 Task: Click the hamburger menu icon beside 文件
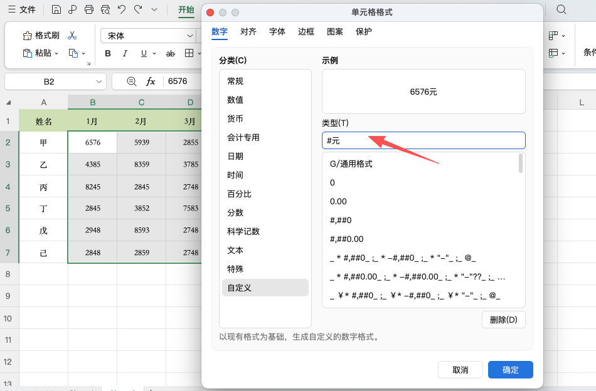[x=12, y=9]
